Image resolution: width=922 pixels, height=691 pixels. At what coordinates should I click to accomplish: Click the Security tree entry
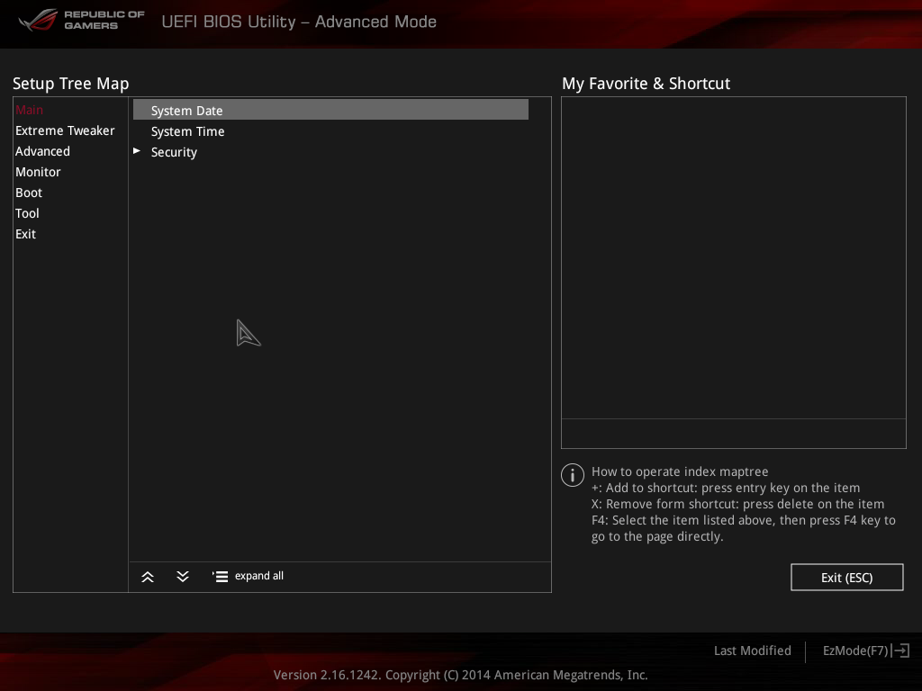point(174,152)
